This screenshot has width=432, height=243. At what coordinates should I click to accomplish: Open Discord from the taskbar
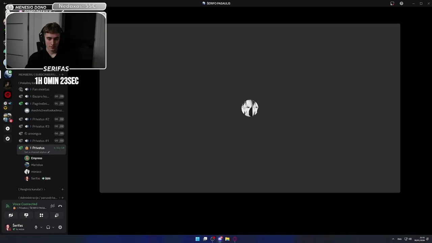220,239
